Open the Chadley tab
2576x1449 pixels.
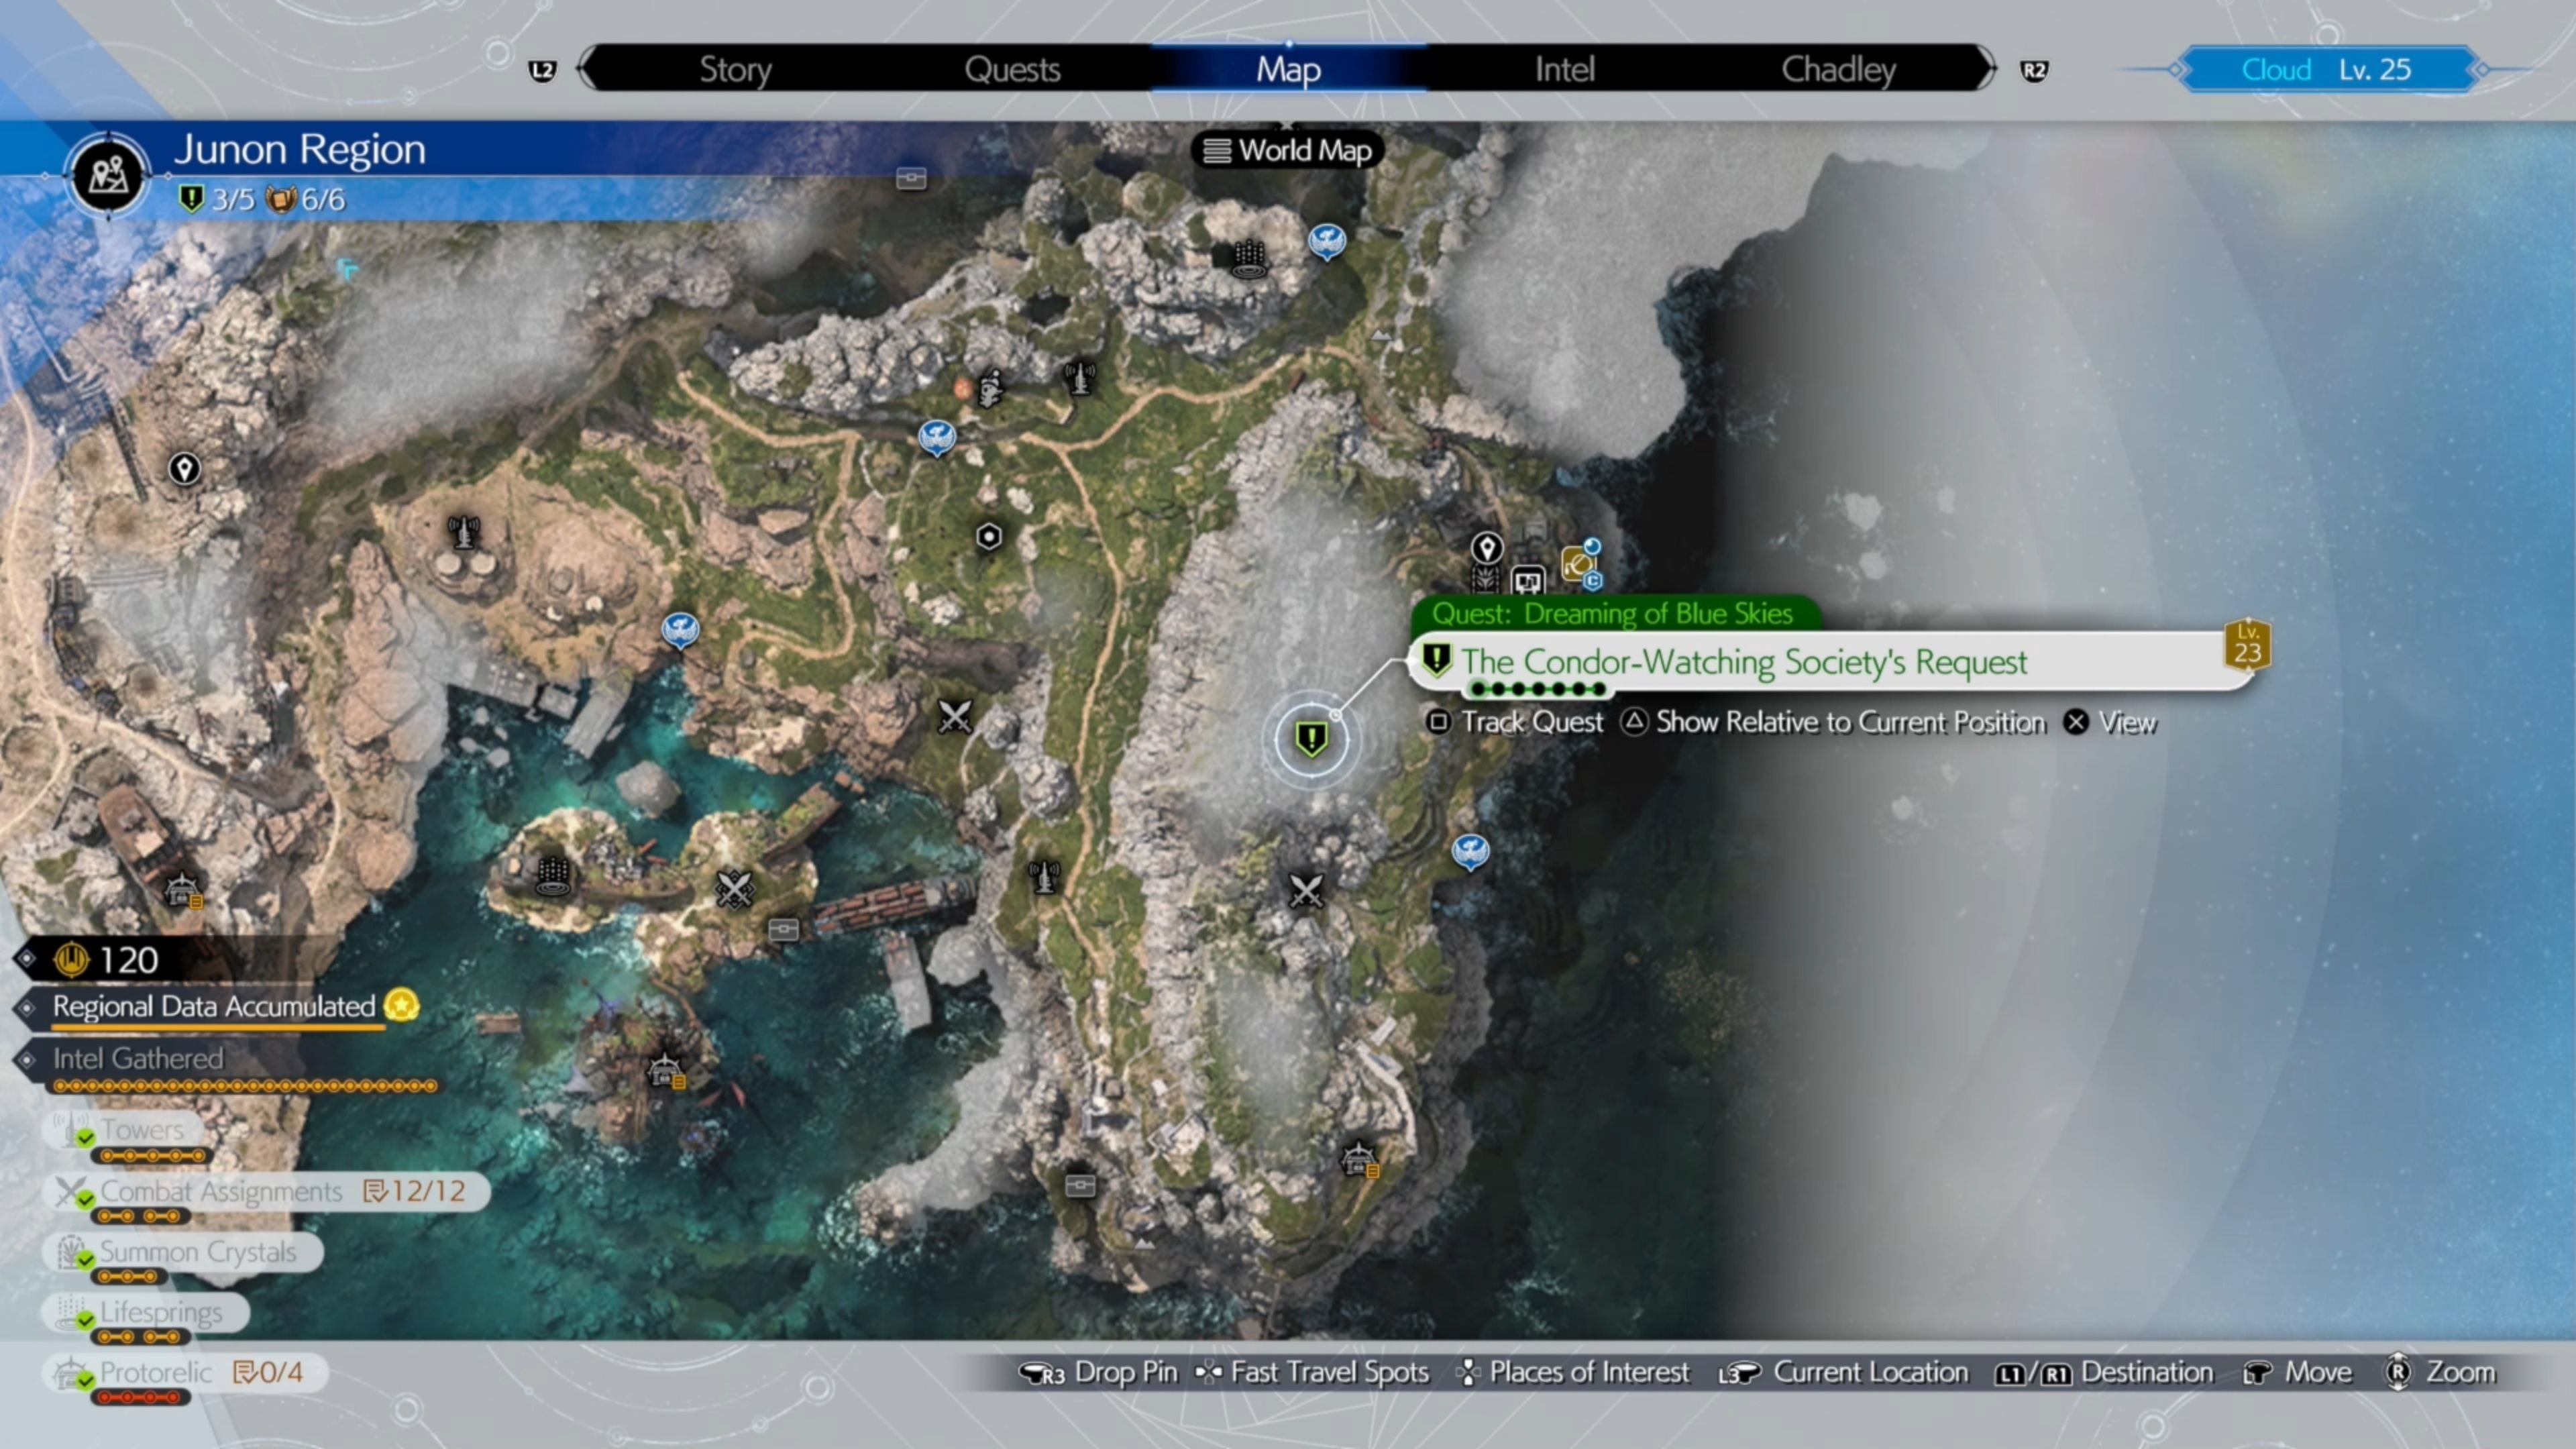click(x=1838, y=69)
